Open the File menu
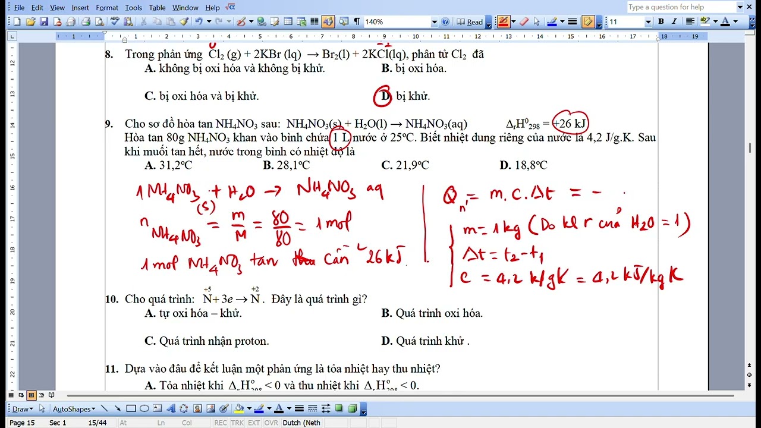761x428 pixels. 19,8
